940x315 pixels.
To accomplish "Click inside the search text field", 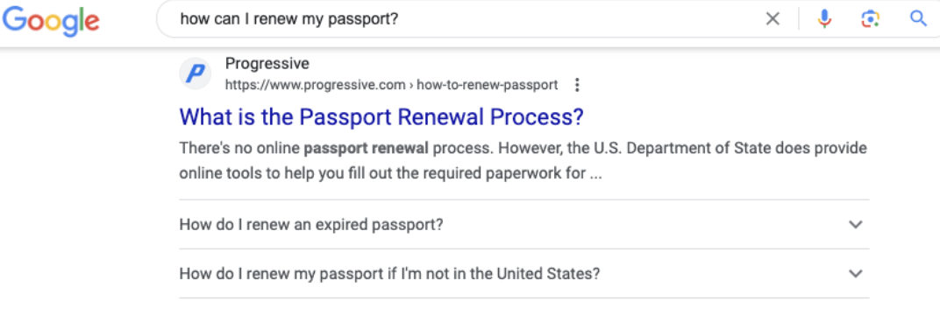I will [x=467, y=19].
